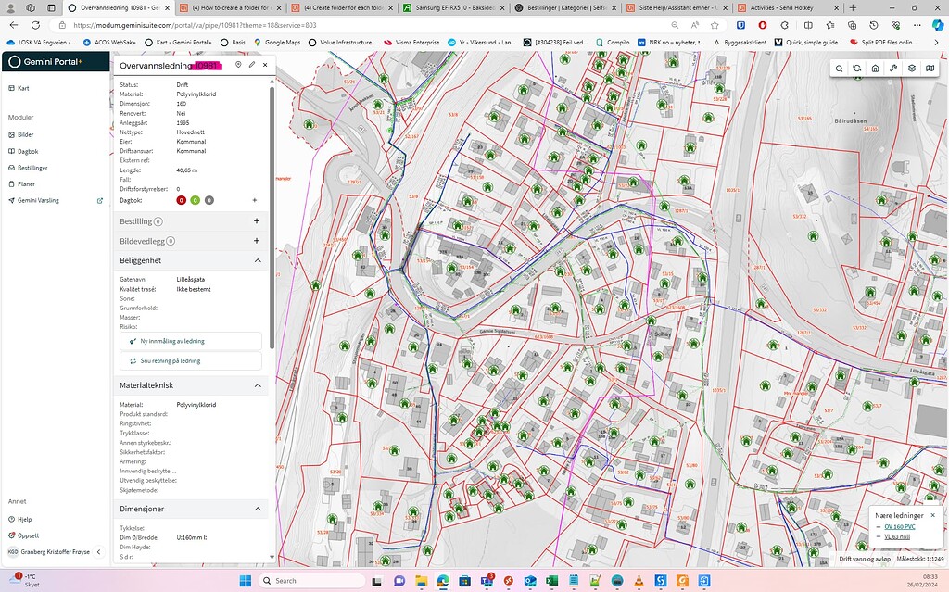Expand the Bestilling section
The height and width of the screenshot is (592, 949).
pos(257,221)
